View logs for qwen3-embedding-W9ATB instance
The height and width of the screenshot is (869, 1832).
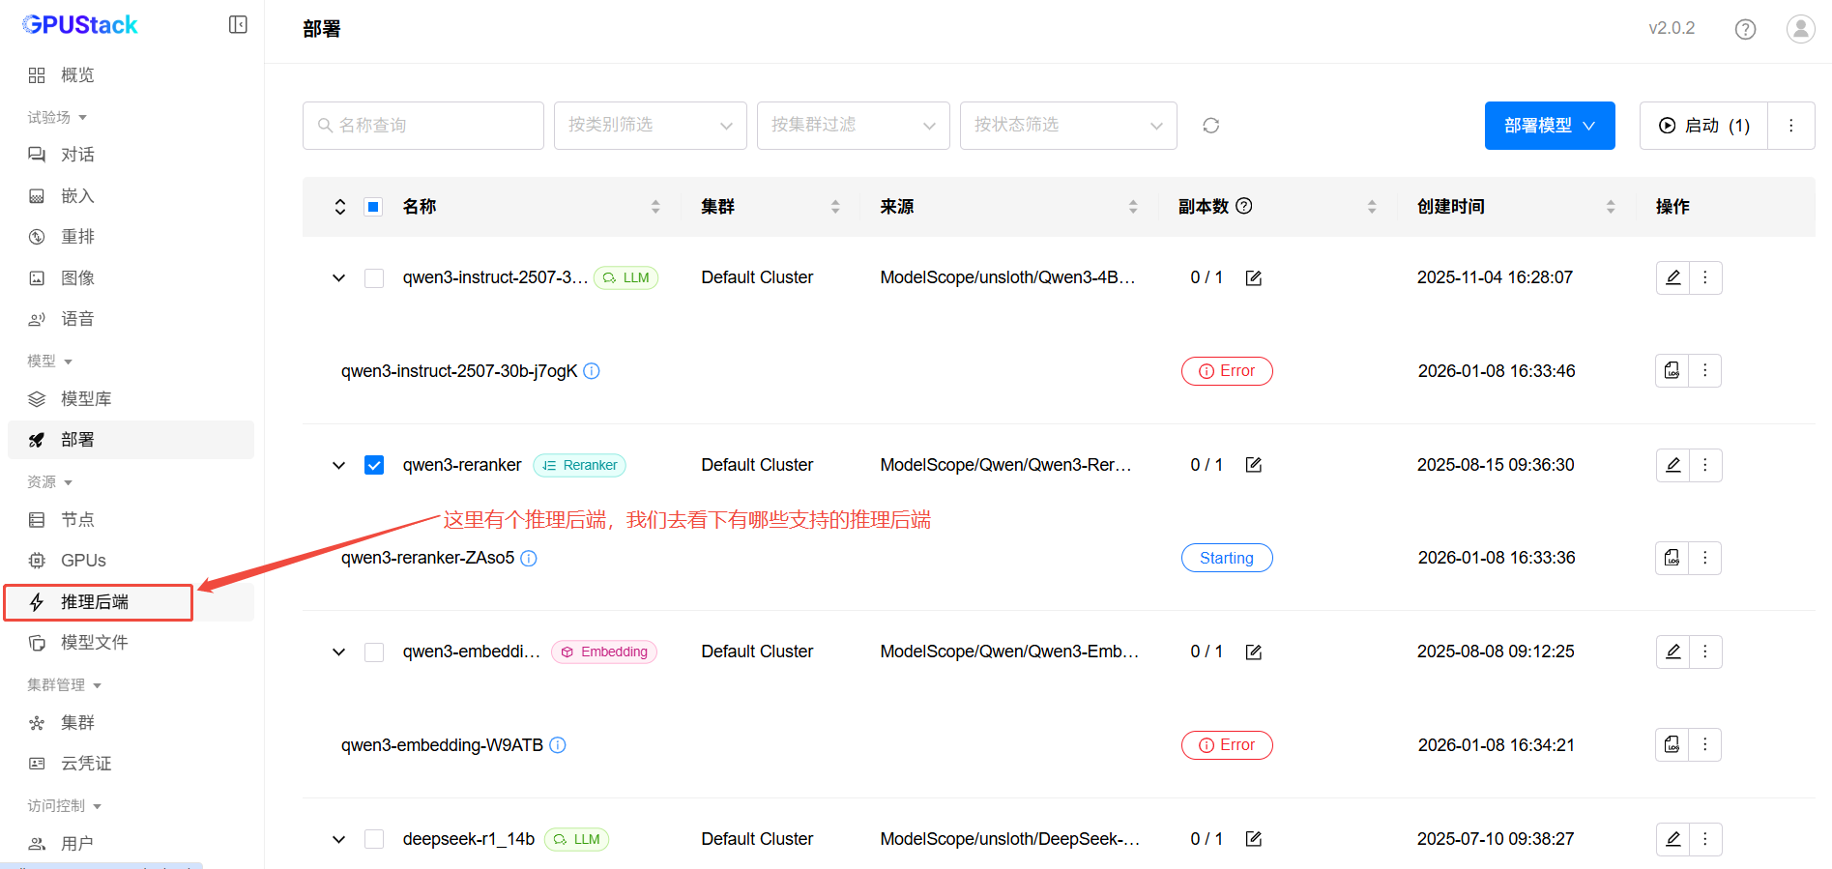pyautogui.click(x=1672, y=745)
